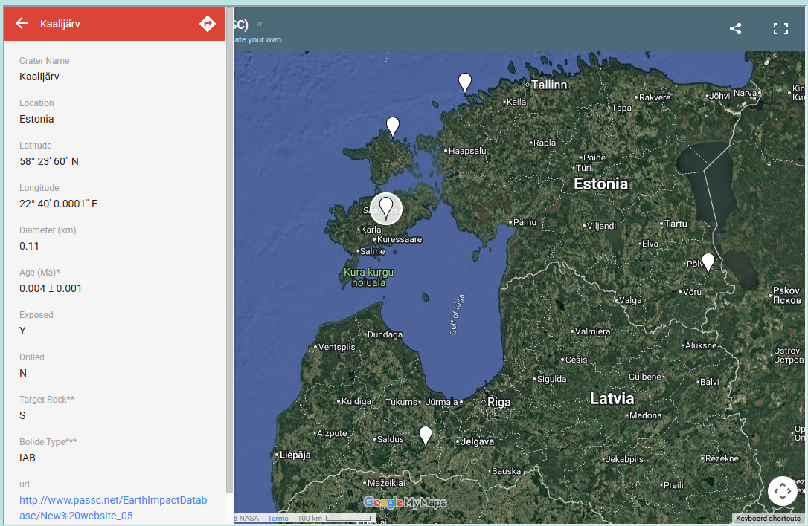
Task: Click the Tallinn city label on map
Action: click(548, 85)
